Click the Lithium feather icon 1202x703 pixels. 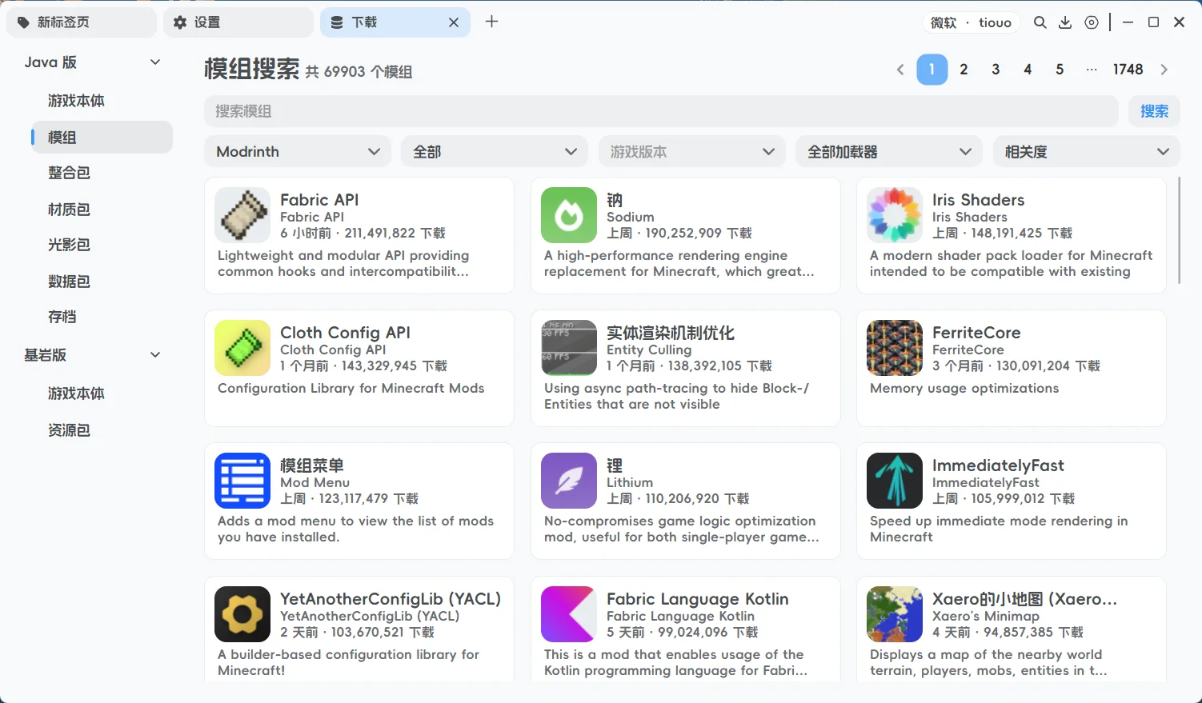point(569,481)
